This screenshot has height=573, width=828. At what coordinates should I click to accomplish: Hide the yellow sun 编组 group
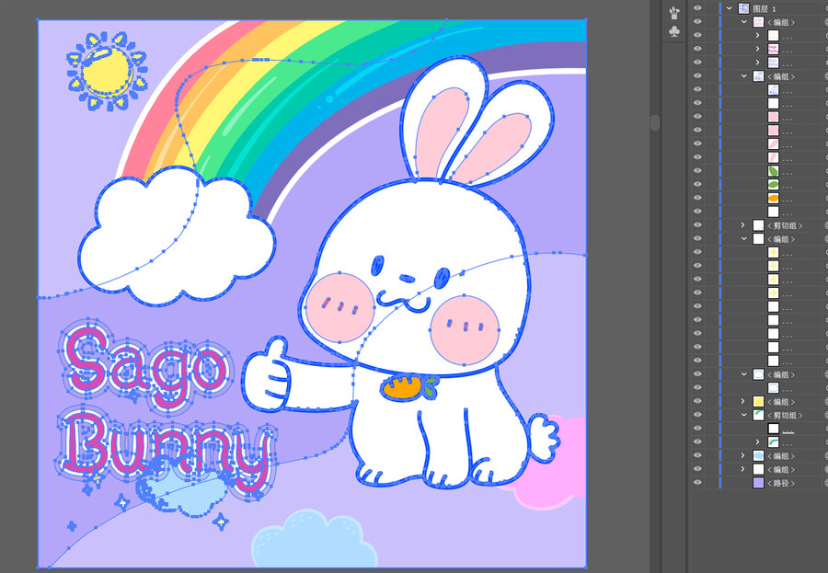click(x=697, y=401)
